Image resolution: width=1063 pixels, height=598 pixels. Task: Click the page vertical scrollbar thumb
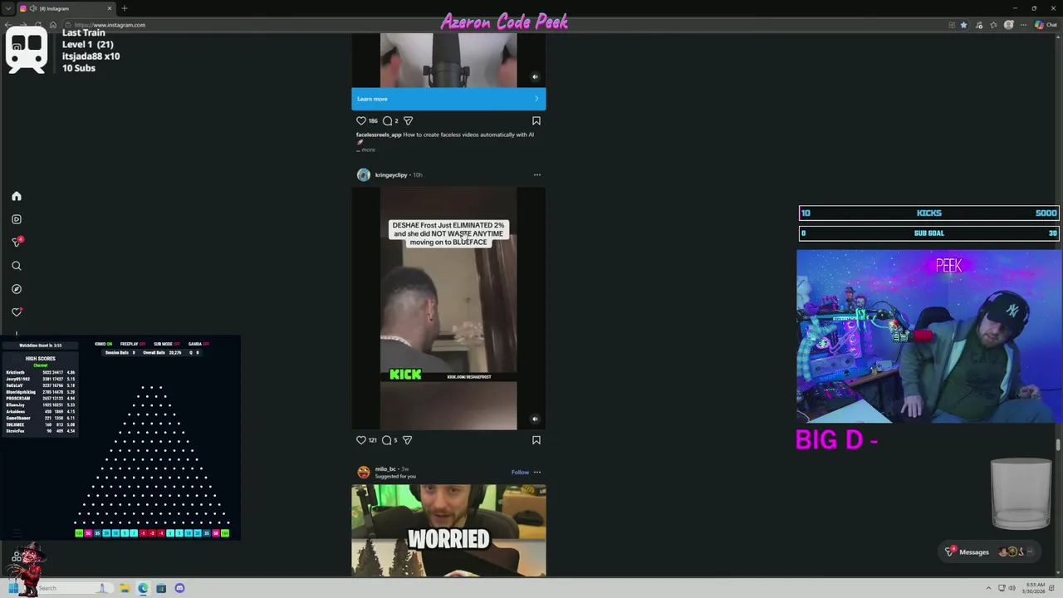coord(1058,445)
